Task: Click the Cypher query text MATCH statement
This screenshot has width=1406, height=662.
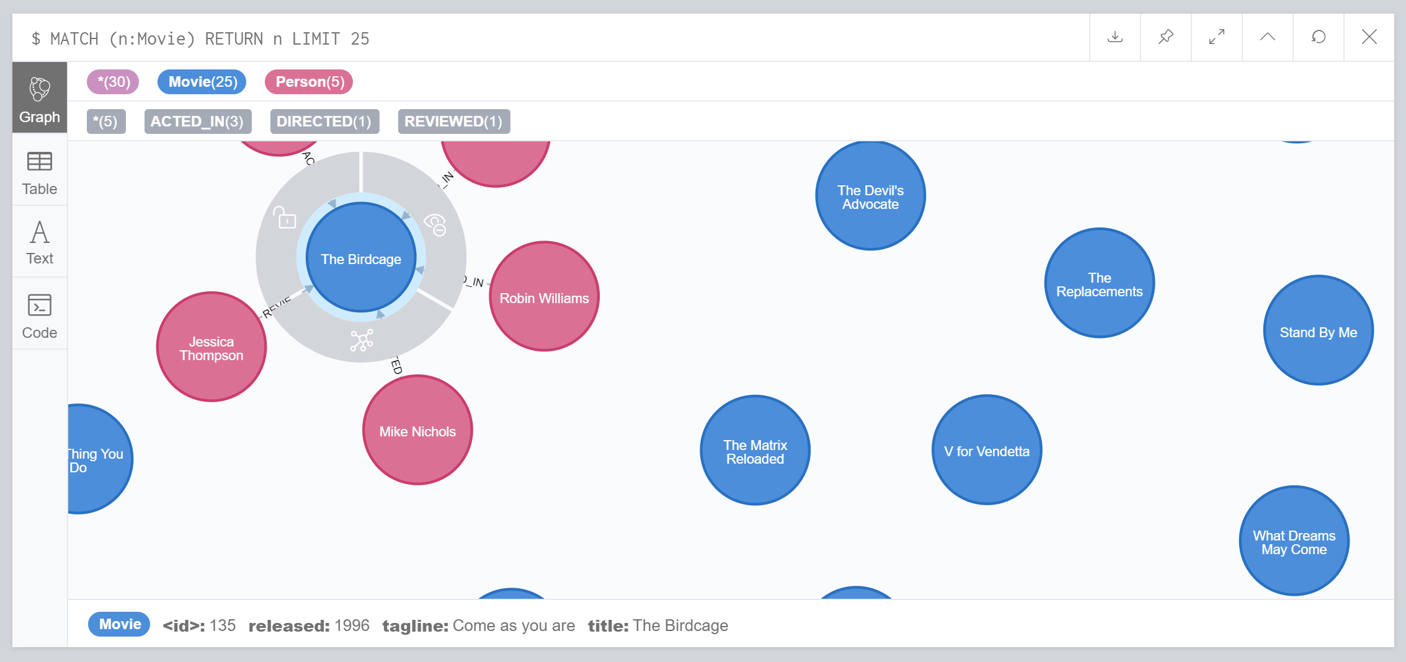Action: (210, 39)
